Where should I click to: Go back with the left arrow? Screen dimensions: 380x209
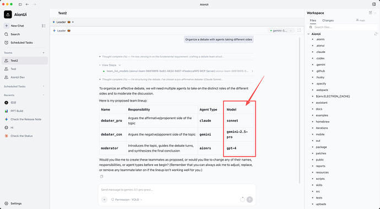(x=27, y=4)
